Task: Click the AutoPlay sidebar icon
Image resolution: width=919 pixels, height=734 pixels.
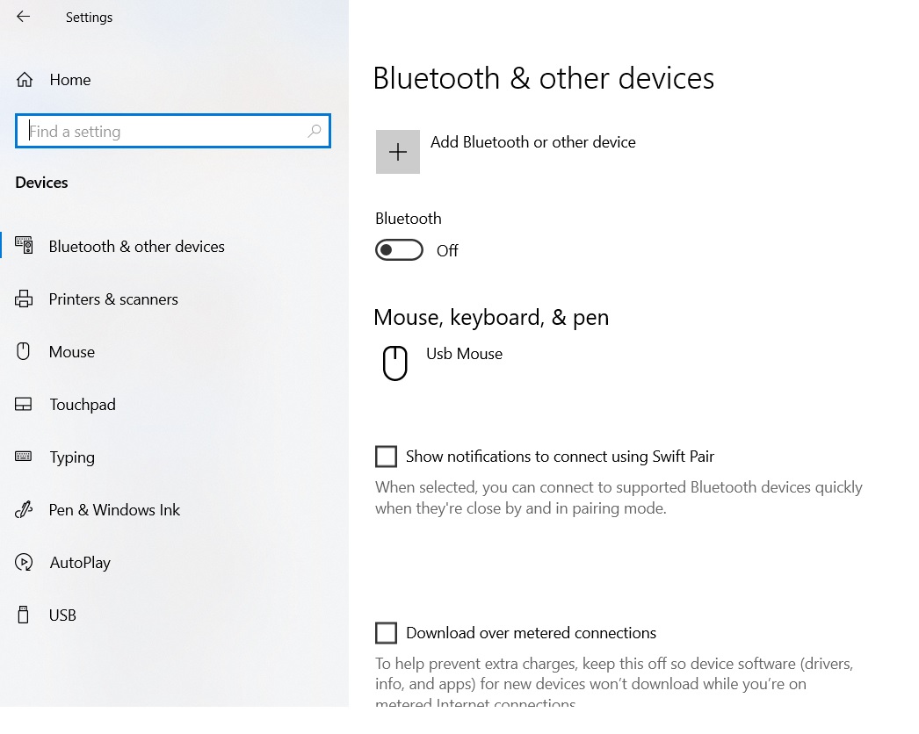Action: 24,563
